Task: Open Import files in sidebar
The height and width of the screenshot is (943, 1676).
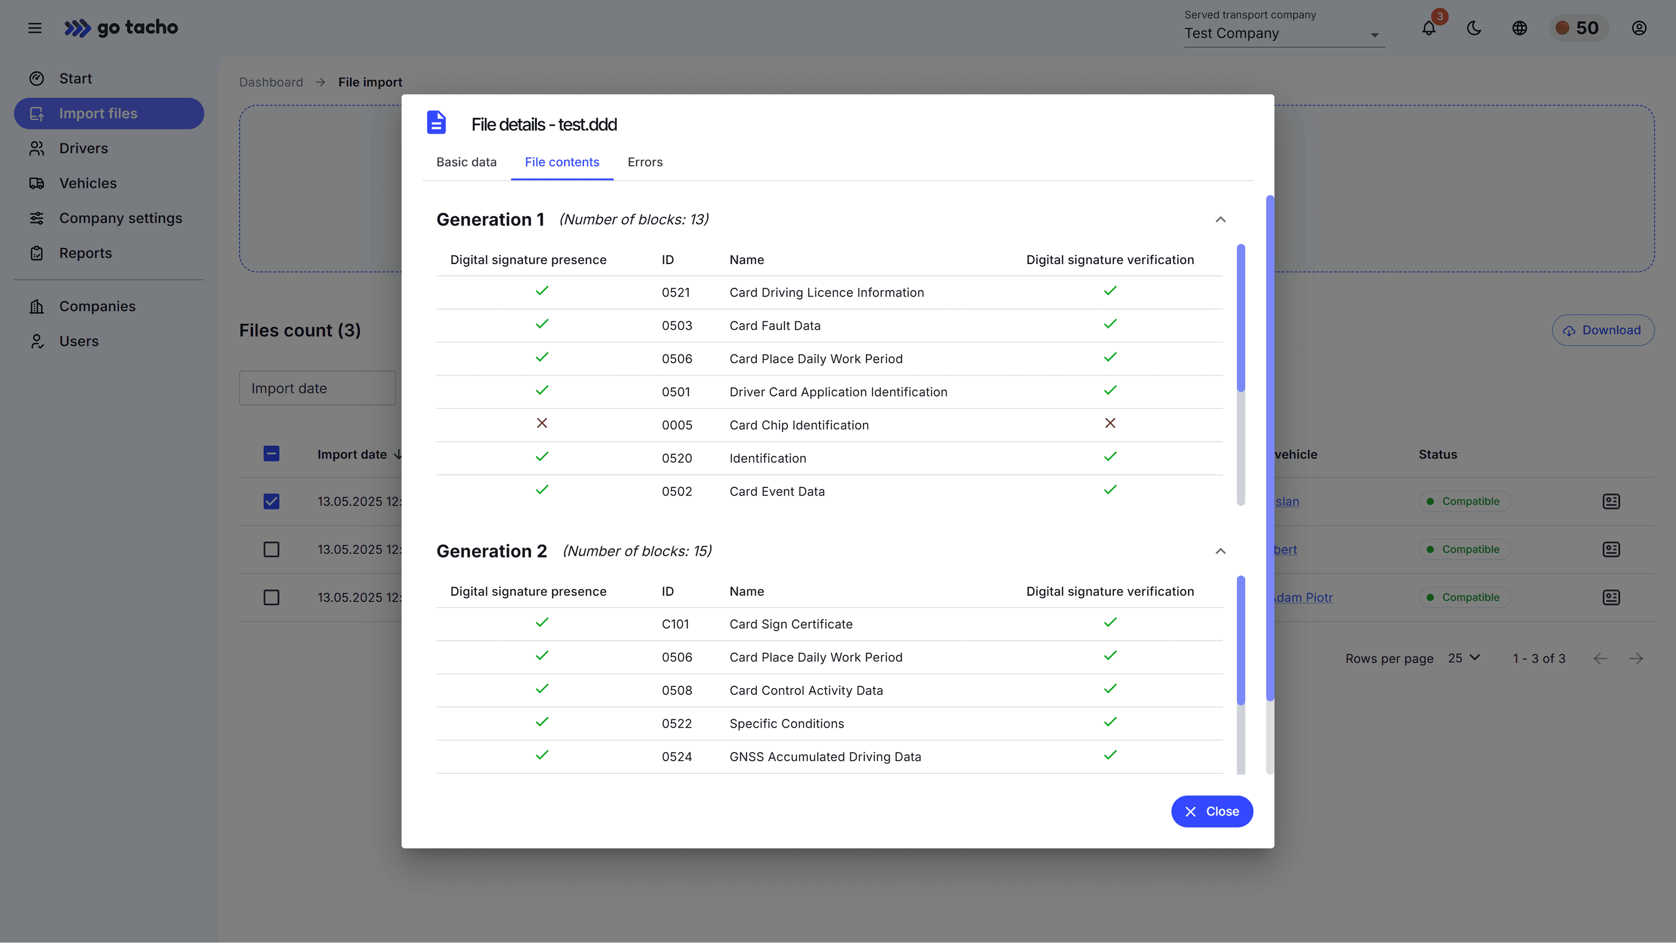Action: pos(109,114)
